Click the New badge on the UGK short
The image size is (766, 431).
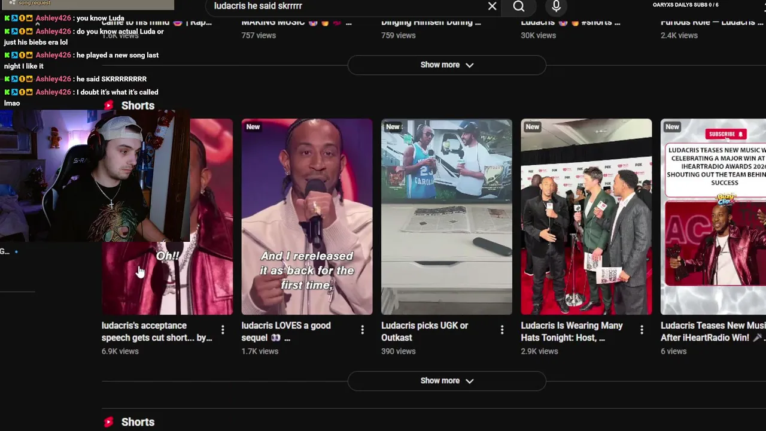[x=393, y=127]
